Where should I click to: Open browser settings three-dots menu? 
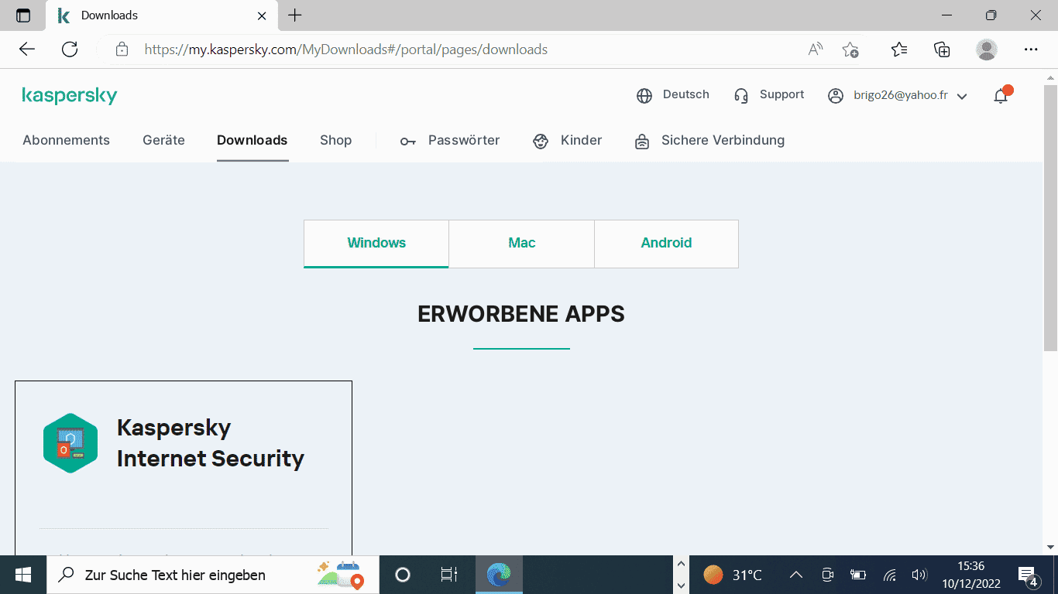[x=1031, y=49]
